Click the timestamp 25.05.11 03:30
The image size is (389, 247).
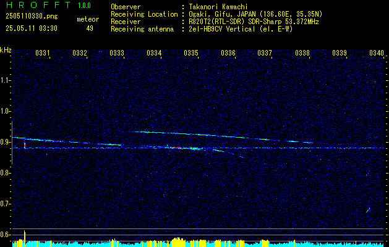[32, 28]
